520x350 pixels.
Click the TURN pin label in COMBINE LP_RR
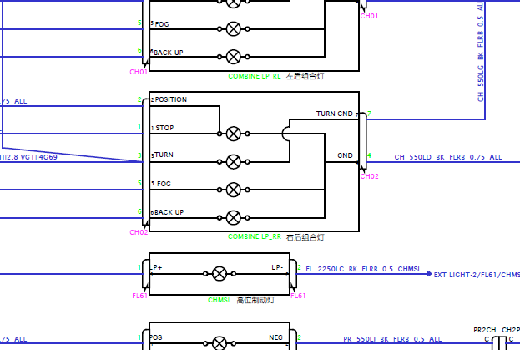pyautogui.click(x=164, y=155)
